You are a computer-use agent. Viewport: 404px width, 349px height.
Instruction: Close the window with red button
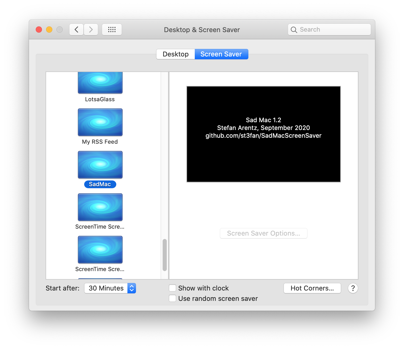click(39, 30)
